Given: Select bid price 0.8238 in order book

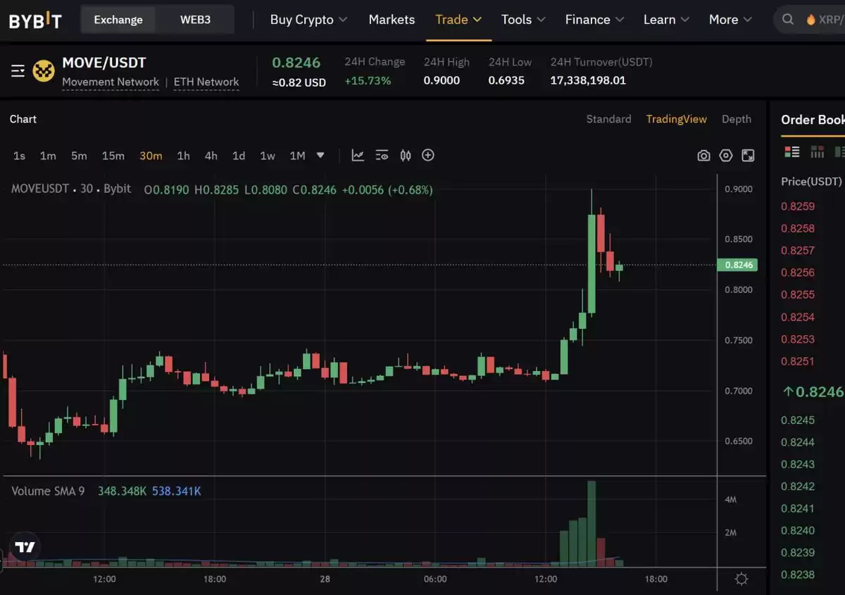Looking at the screenshot, I should pyautogui.click(x=798, y=575).
